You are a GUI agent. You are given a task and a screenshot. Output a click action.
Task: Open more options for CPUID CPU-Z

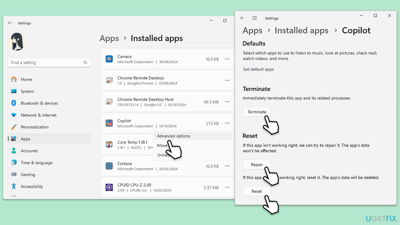[227, 187]
